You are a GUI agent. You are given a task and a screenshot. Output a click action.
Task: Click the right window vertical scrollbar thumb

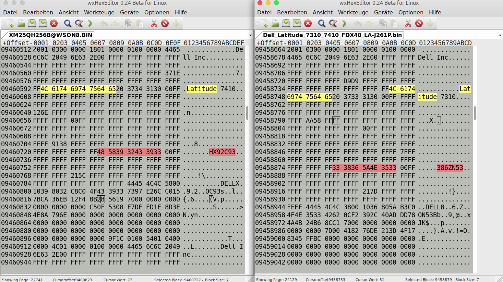click(475, 113)
